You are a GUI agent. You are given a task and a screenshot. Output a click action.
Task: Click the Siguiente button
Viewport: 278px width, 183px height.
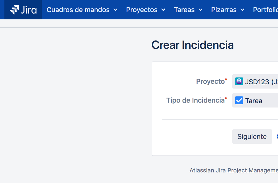pos(252,136)
